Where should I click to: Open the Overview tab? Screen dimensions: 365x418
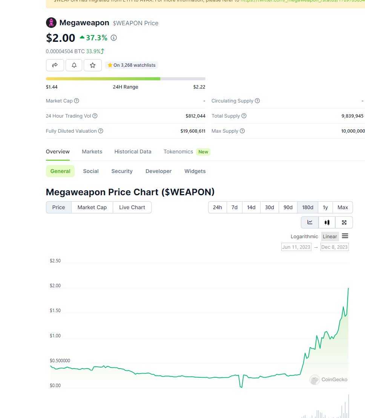click(58, 152)
